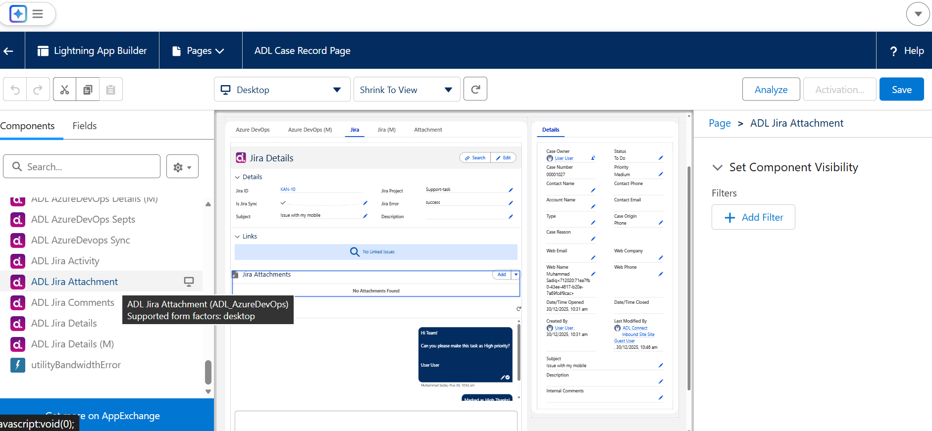Click the Analyze button
This screenshot has width=932, height=431.
point(771,89)
